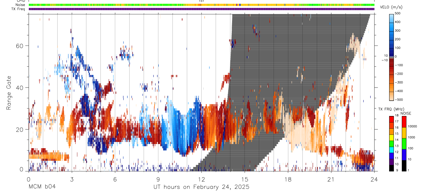Viewport: 421px width, 194px height.
Task: Click the '151' CPID value
Action: (202, 1)
